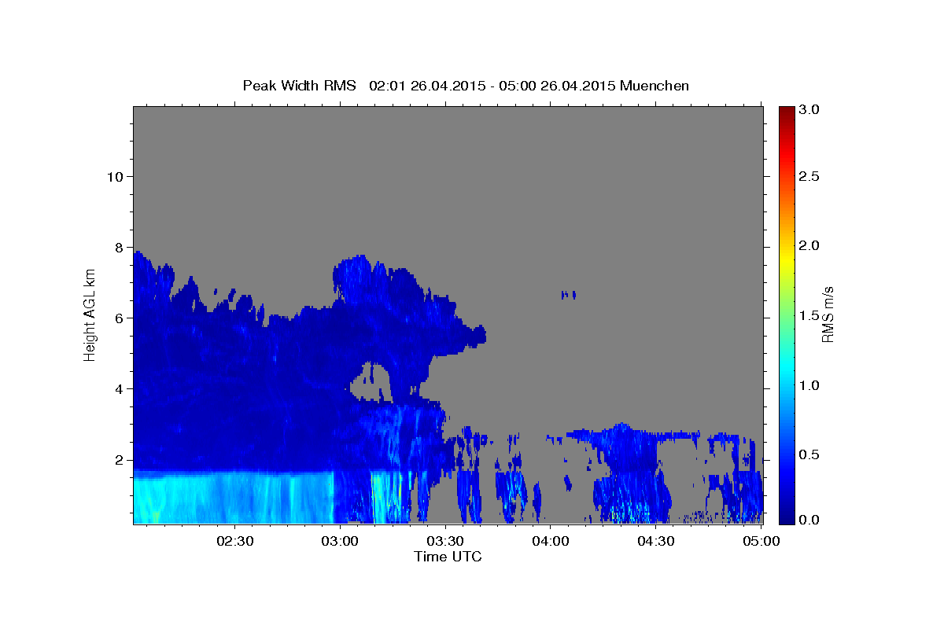Image resolution: width=944 pixels, height=629 pixels.
Task: Click the small isolated echo near 04:05
Action: pyautogui.click(x=568, y=295)
